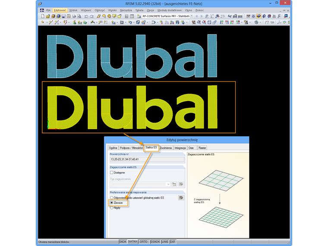The height and width of the screenshot is (246, 328).
Task: Open the Typ zagęszczenia dropdown
Action: point(168,184)
